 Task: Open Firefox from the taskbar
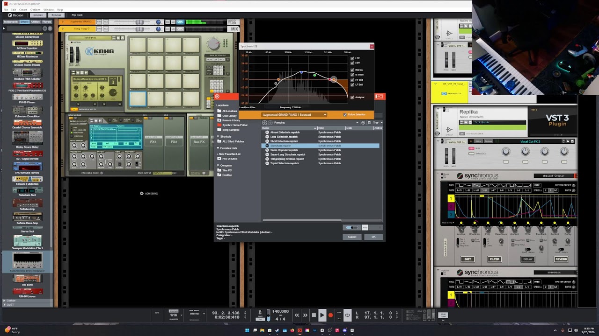point(292,330)
